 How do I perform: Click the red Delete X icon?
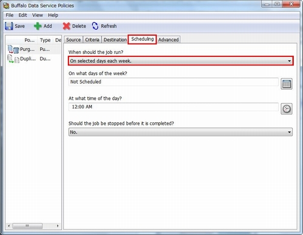click(x=67, y=26)
